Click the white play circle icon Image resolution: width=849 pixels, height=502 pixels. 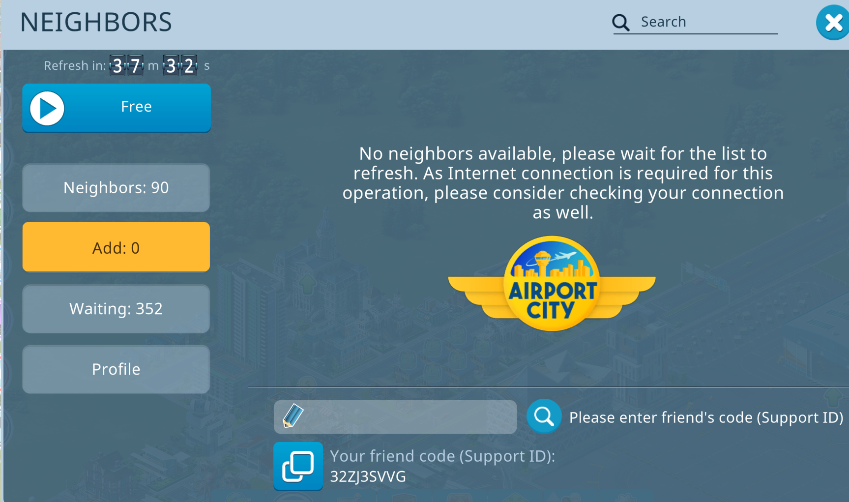pyautogui.click(x=47, y=108)
